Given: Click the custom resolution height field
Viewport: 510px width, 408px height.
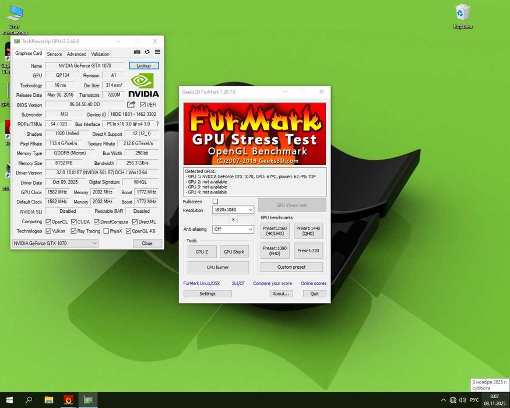Looking at the screenshot, I should [245, 219].
